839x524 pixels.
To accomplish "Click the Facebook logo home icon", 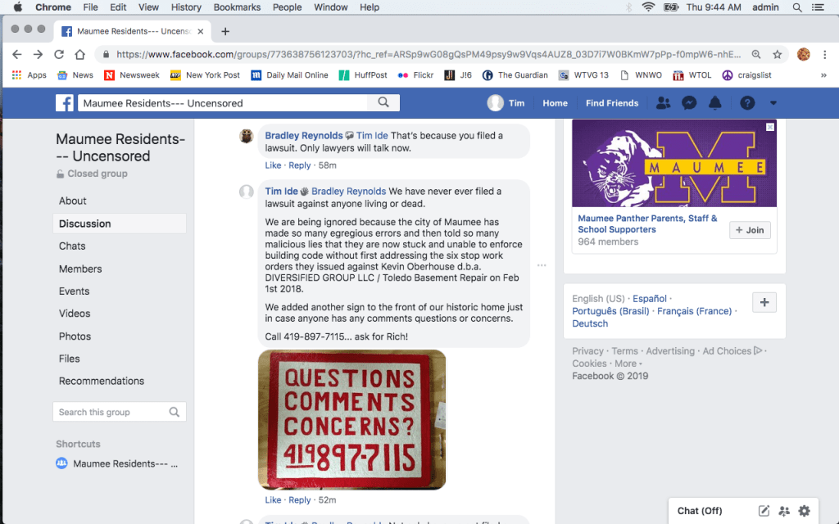I will pos(65,103).
